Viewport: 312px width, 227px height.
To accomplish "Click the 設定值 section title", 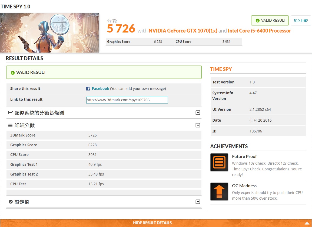I will (22, 202).
